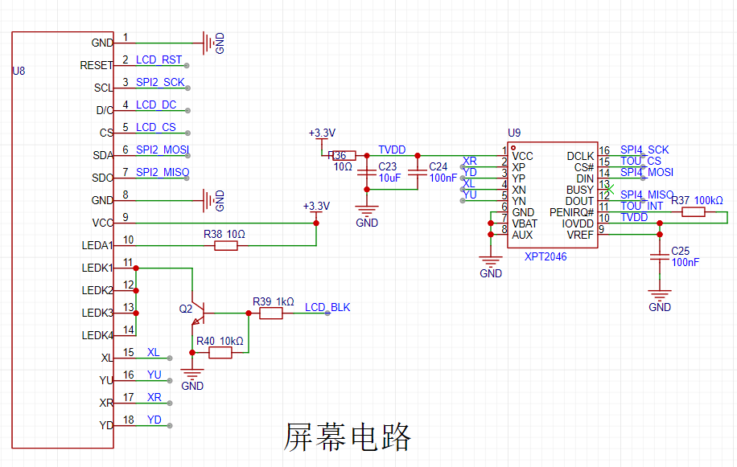The image size is (737, 467).
Task: Click the 100nF value of C24
Action: [443, 178]
